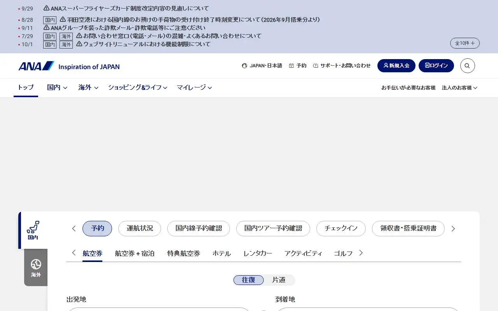Open the ANAスーパーフライヤーズカード notice
The height and width of the screenshot is (311, 498).
click(x=126, y=8)
